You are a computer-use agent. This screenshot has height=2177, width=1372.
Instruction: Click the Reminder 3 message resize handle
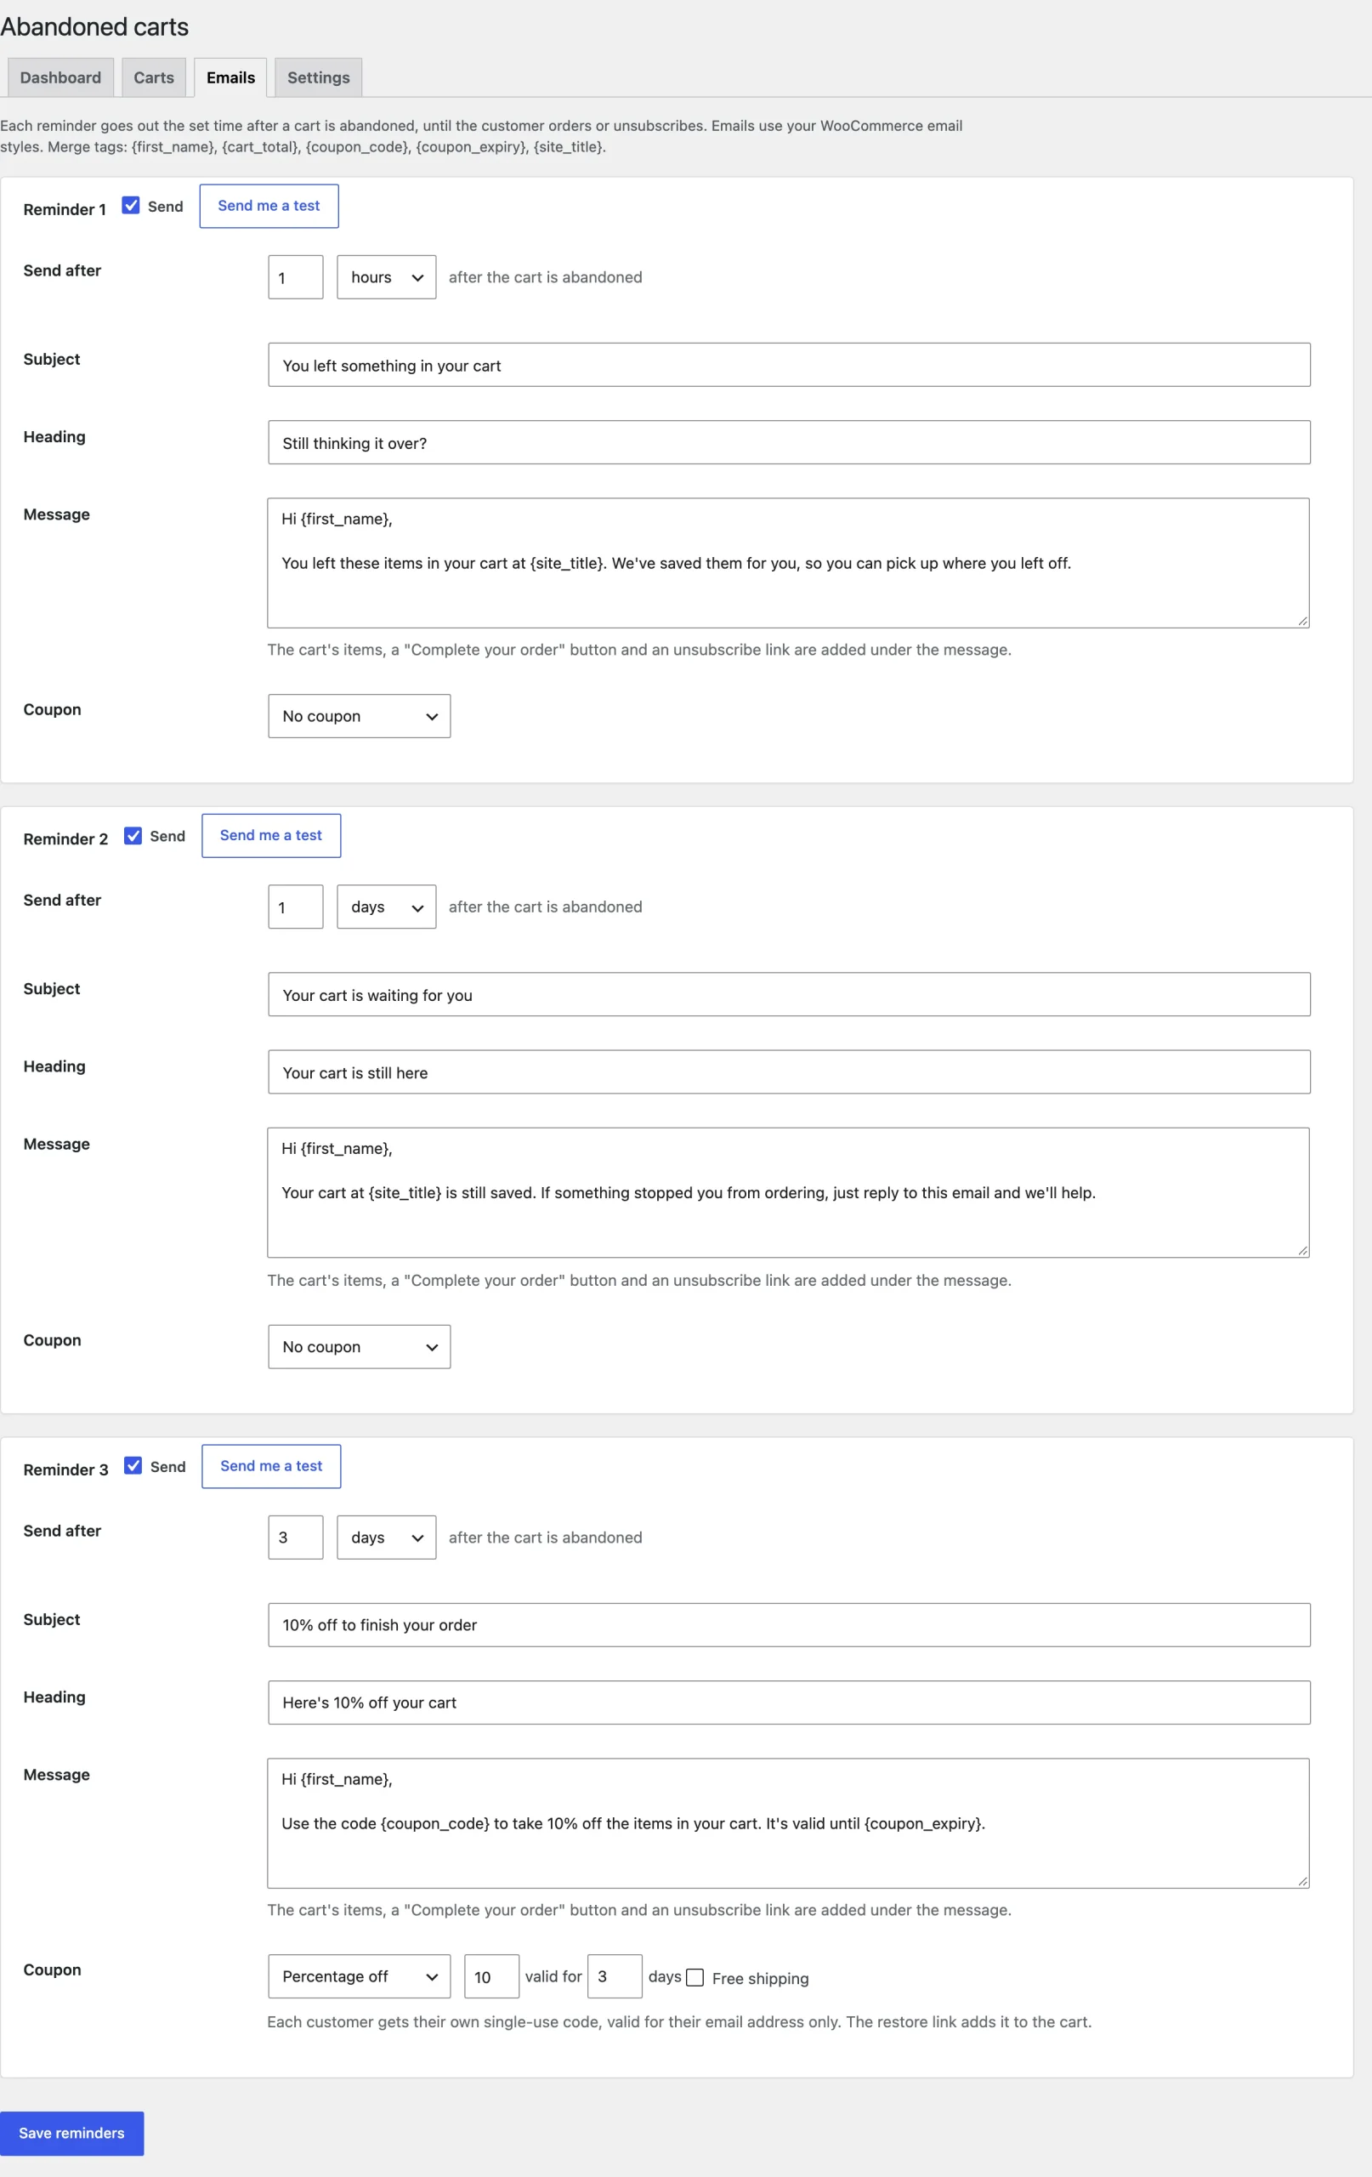[1302, 1881]
